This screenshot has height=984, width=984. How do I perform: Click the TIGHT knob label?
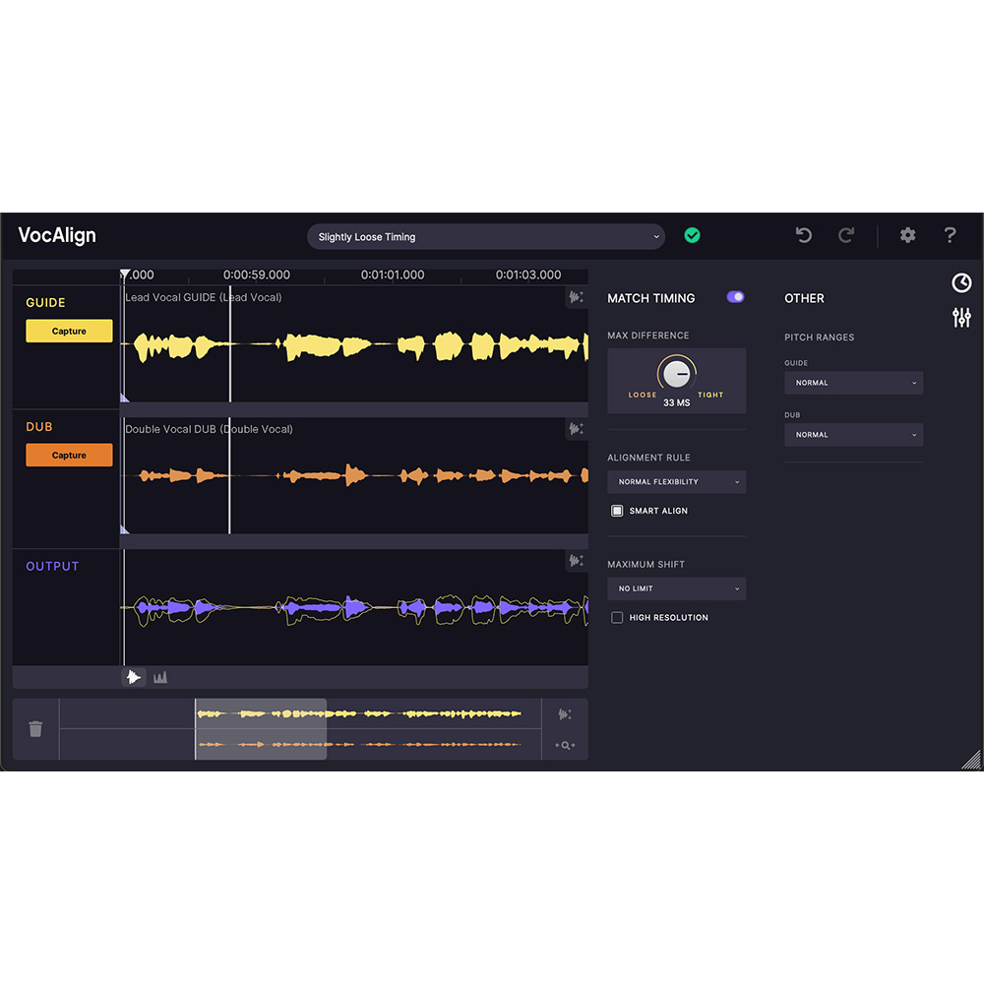(710, 395)
